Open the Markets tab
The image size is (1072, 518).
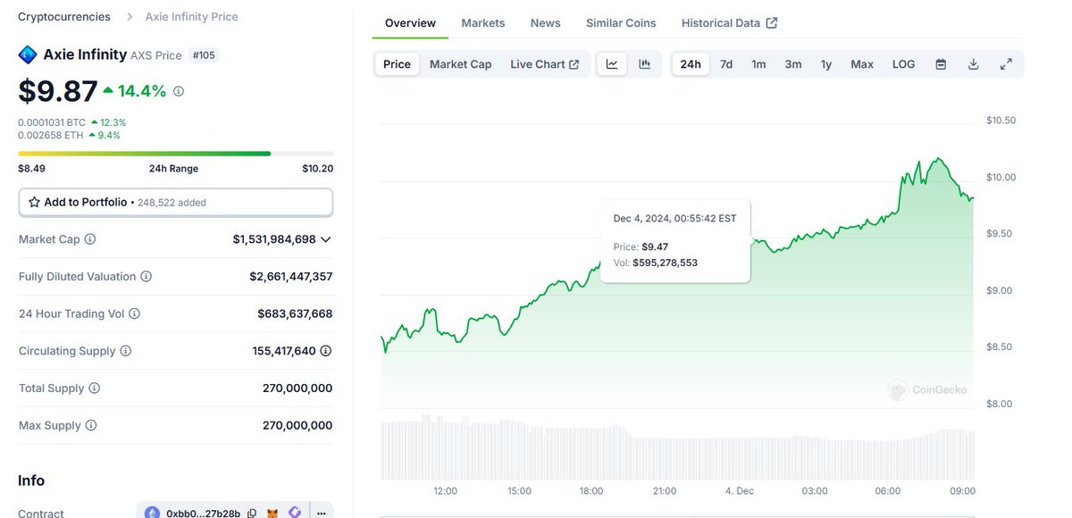(483, 23)
